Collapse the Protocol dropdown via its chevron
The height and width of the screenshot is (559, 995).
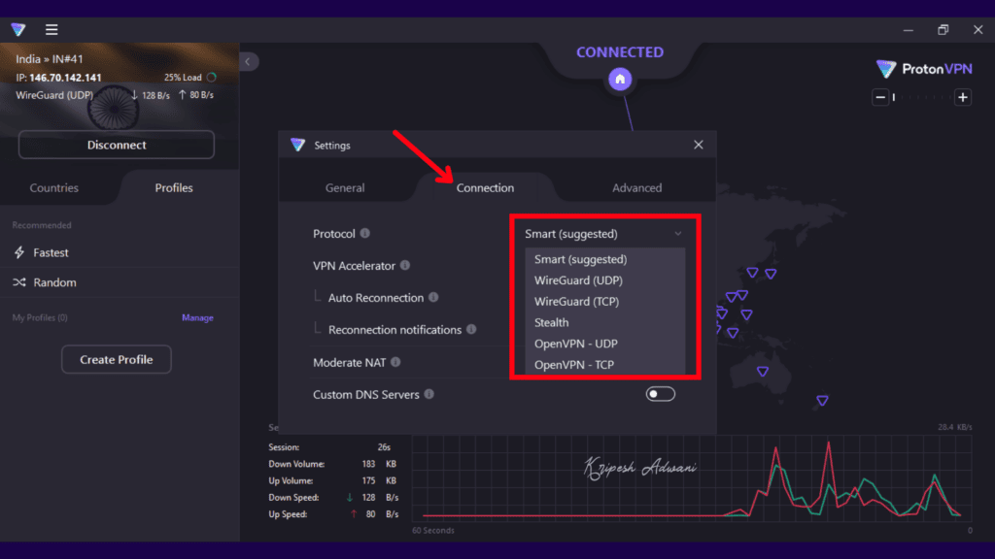(678, 233)
